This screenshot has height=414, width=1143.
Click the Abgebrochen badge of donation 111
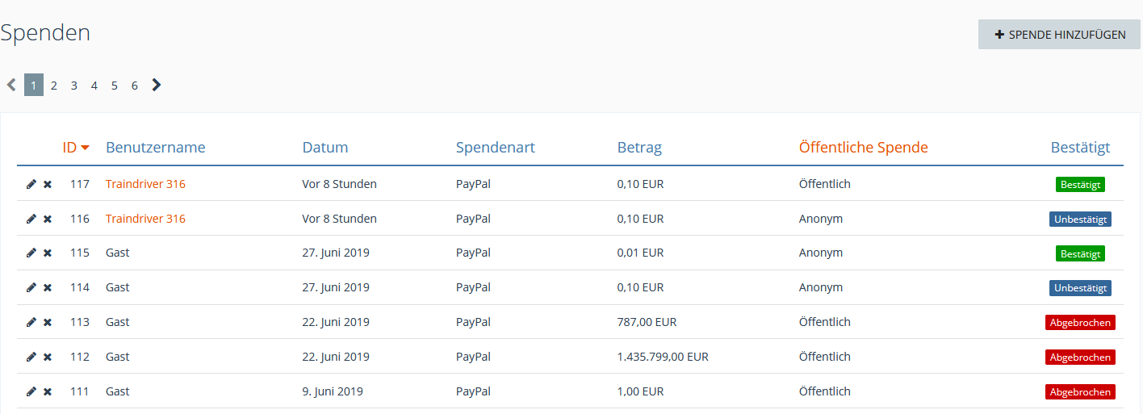[x=1080, y=392]
